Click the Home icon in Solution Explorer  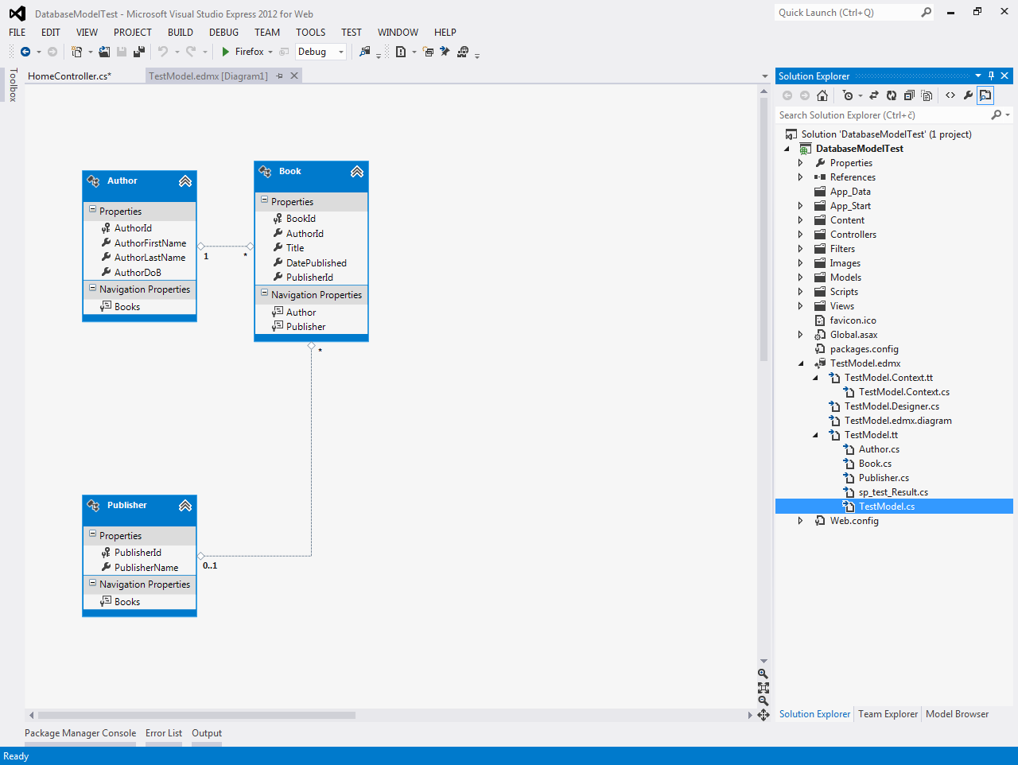coord(822,95)
